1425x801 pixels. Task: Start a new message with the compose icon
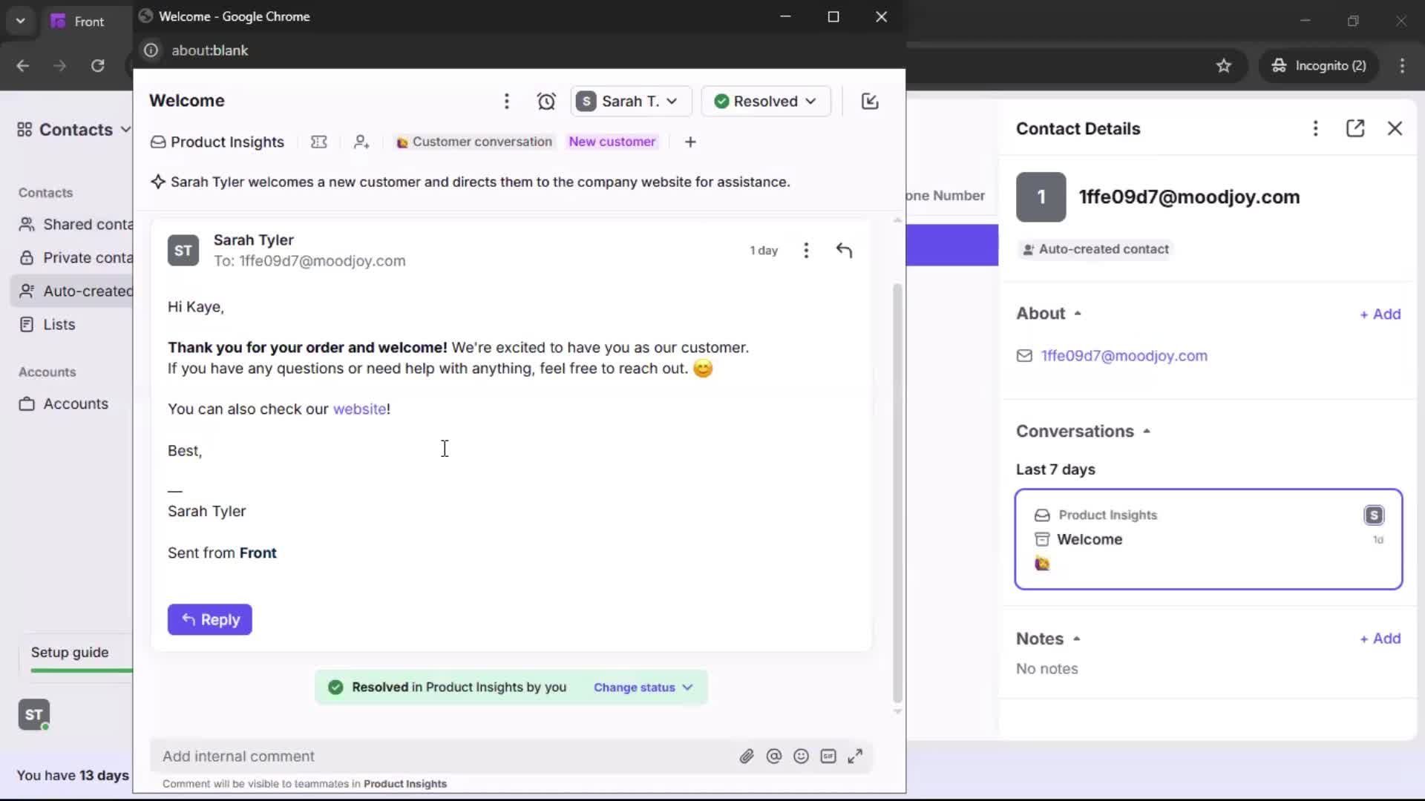click(870, 101)
